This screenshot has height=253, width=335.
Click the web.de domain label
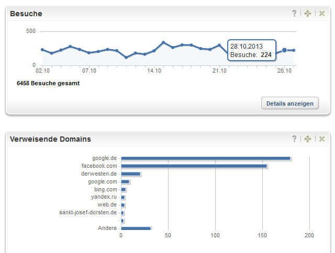[107, 205]
